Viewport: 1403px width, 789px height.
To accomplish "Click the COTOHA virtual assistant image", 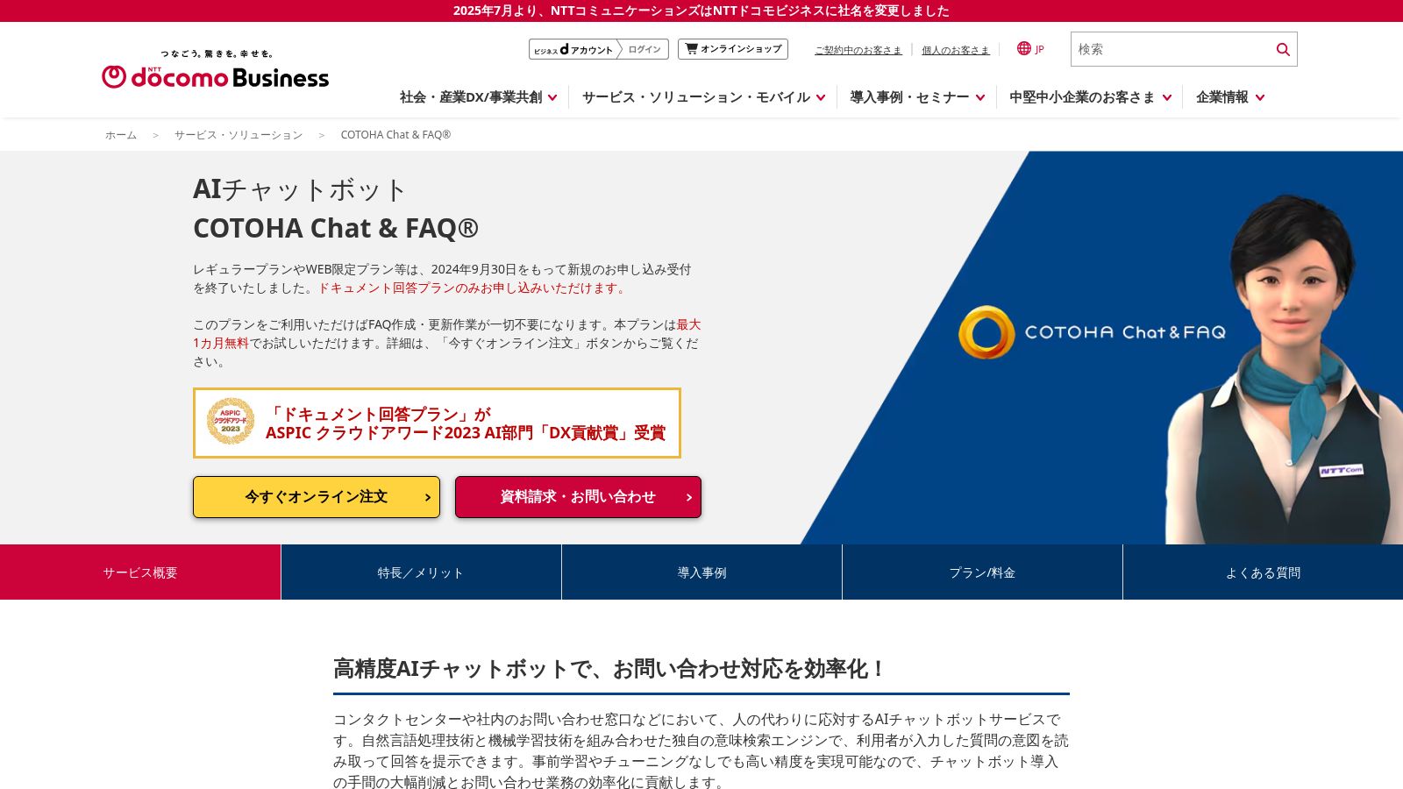I will click(1285, 368).
